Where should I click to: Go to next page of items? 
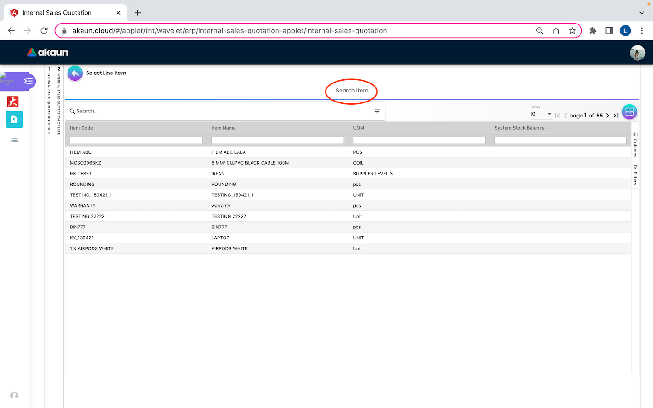point(608,116)
